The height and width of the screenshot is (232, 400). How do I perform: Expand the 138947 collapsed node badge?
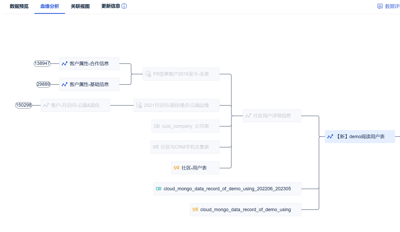click(42, 64)
